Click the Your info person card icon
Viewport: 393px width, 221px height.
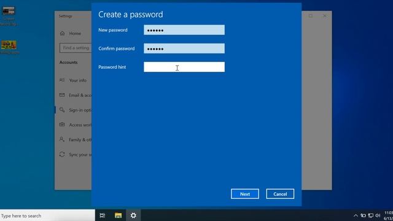point(62,80)
